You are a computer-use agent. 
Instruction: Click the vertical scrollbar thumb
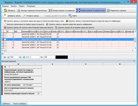click(x=135, y=40)
